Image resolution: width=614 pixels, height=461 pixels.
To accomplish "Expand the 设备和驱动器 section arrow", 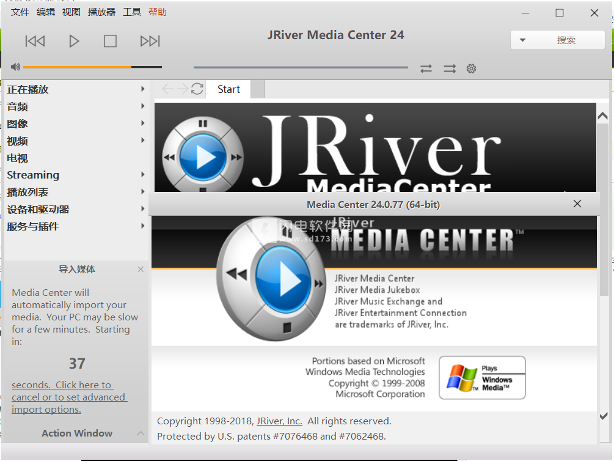I will (143, 209).
